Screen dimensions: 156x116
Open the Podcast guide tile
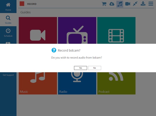pos(116,83)
